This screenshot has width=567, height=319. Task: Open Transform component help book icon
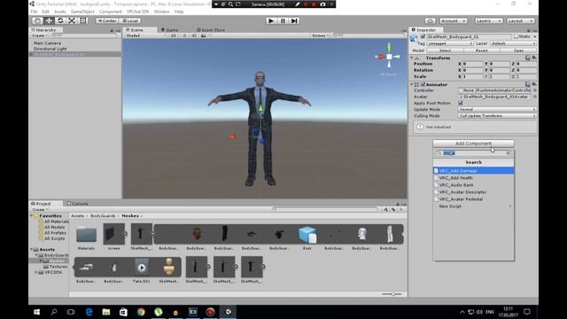(x=528, y=58)
